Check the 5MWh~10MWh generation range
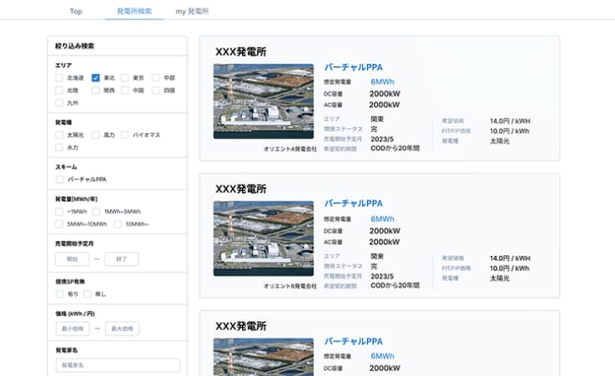The image size is (615, 376). 60,224
